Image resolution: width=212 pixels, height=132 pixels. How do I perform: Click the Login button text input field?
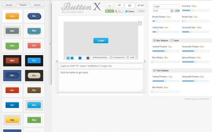(166, 6)
